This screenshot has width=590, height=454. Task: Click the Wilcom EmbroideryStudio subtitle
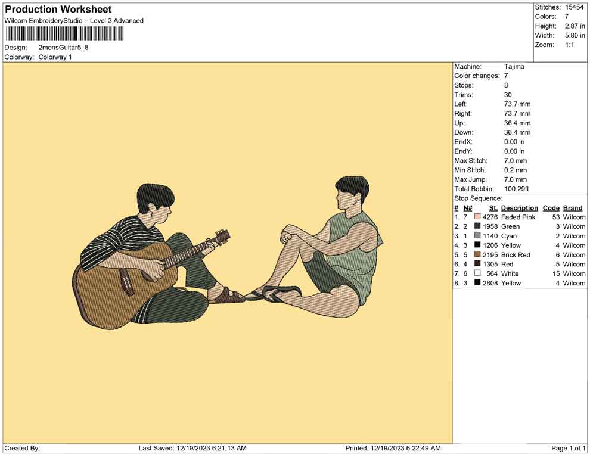(74, 21)
